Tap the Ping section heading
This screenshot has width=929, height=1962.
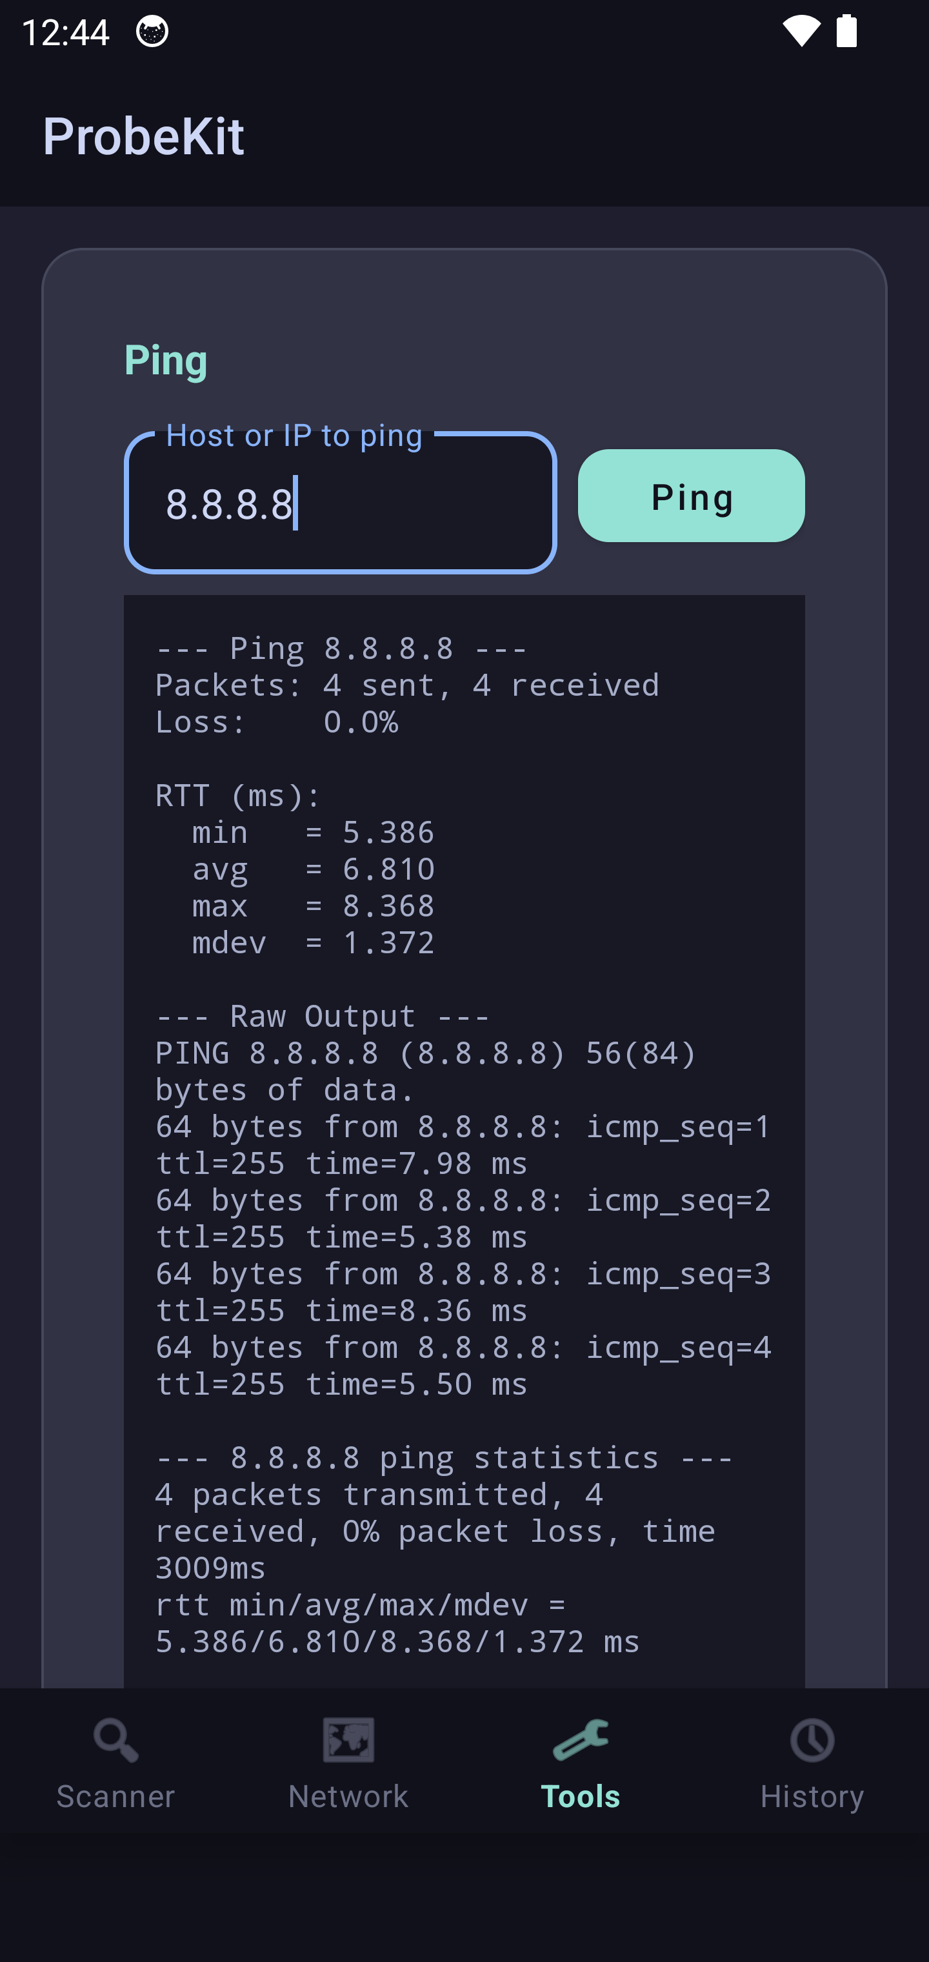tap(166, 359)
